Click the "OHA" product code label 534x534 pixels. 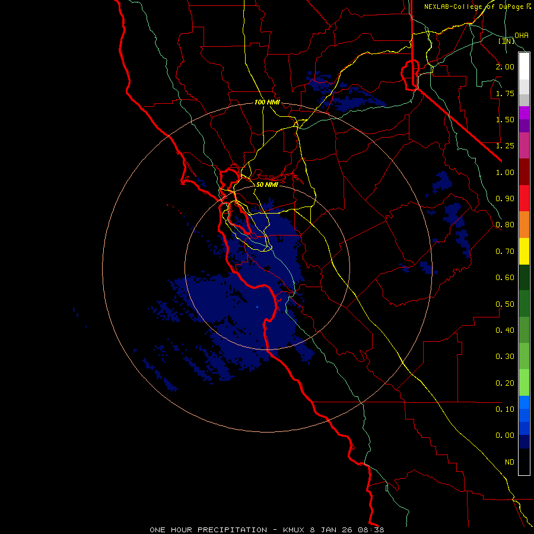(x=522, y=36)
